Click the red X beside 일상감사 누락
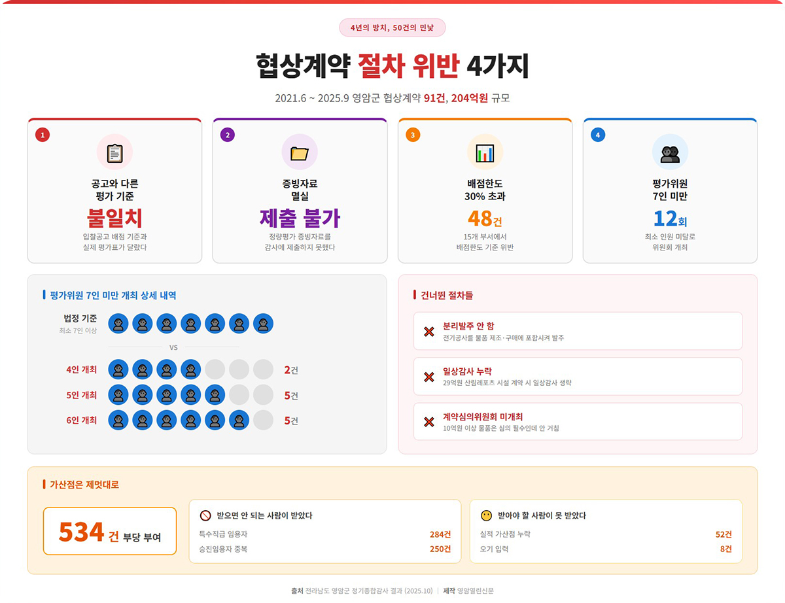The image size is (785, 603). pos(429,377)
